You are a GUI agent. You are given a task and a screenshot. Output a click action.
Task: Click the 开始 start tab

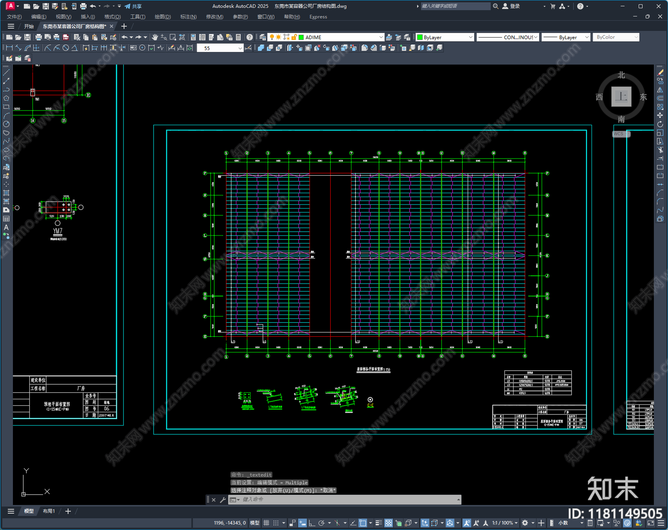(29, 26)
